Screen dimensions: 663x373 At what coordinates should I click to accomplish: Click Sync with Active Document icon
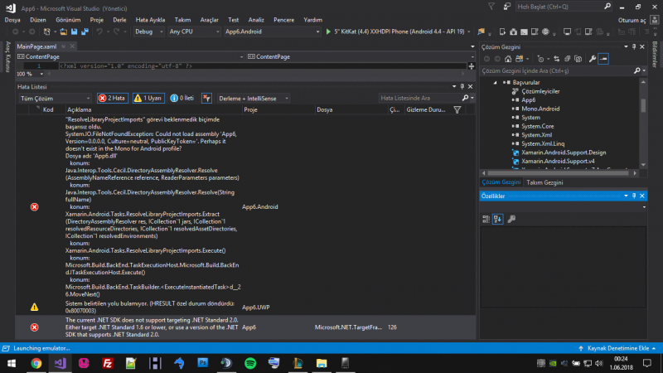[556, 59]
